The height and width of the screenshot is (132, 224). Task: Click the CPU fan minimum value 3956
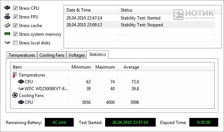[x=86, y=102]
